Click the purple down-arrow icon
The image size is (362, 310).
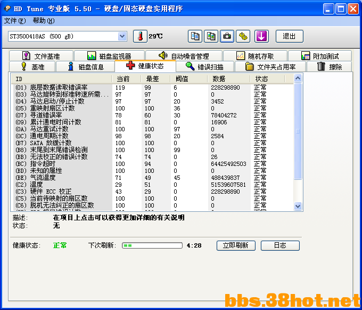(x=261, y=36)
